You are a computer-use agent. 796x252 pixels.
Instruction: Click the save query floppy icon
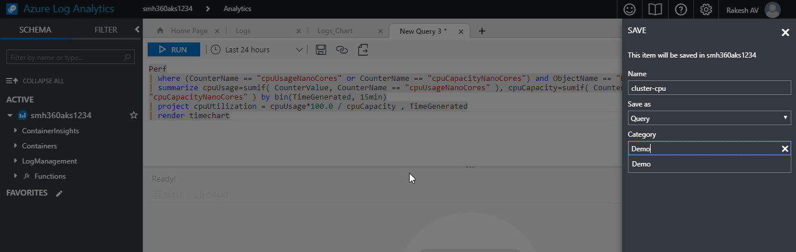[320, 49]
